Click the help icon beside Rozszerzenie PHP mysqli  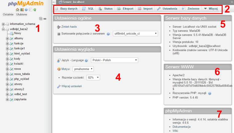tap(210, 93)
